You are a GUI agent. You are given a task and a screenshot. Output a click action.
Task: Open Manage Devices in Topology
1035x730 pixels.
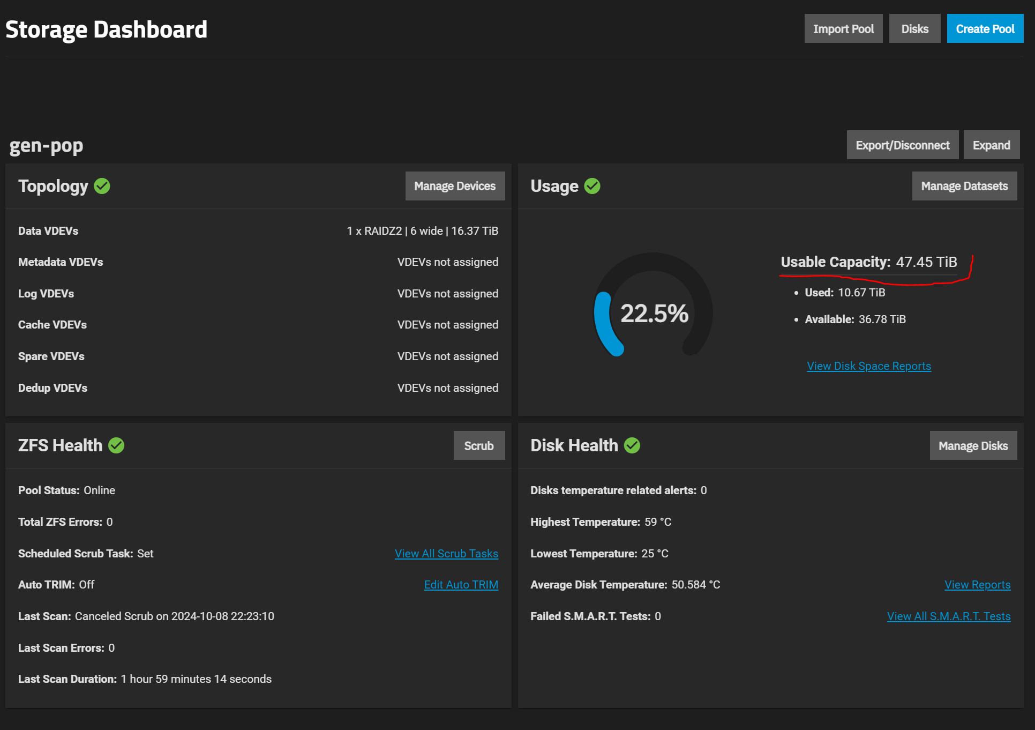[x=455, y=186]
